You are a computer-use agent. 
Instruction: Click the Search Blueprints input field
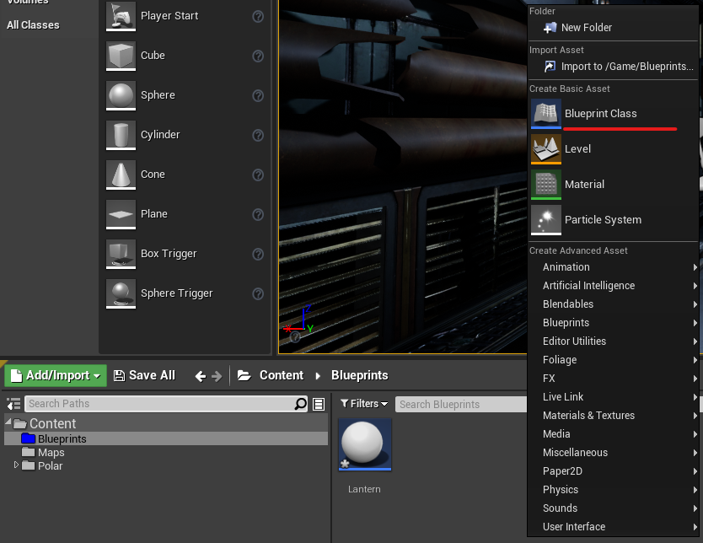click(x=461, y=405)
